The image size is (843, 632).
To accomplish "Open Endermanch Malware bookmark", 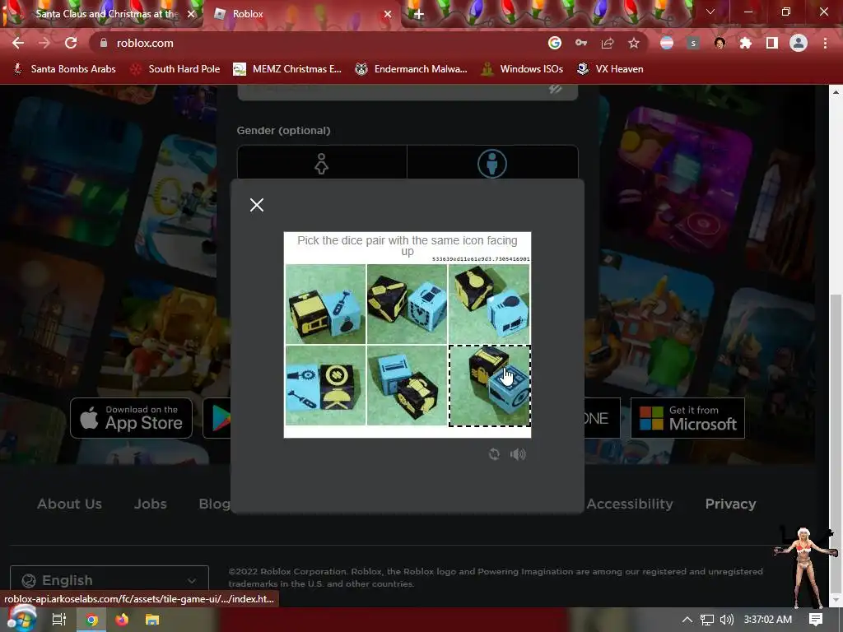I will click(412, 69).
